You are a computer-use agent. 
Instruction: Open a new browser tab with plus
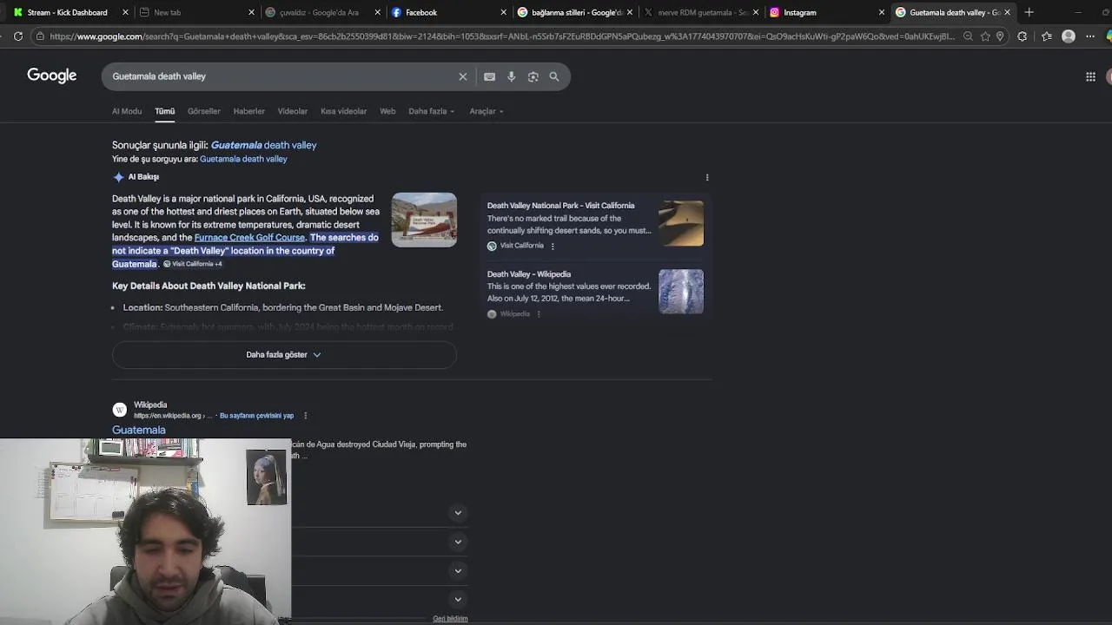click(x=1029, y=12)
